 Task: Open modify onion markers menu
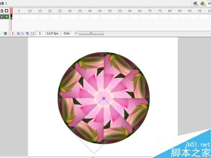pos(32,33)
